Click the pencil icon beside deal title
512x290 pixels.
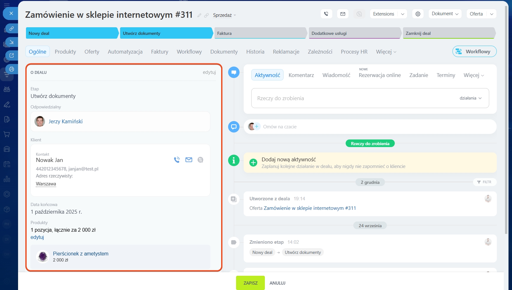click(199, 15)
